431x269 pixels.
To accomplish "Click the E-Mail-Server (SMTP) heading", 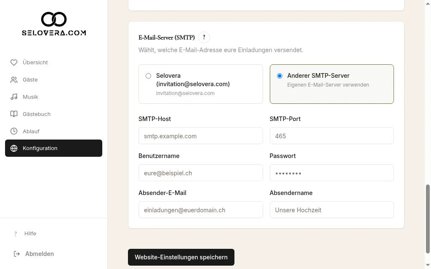I will pos(167,37).
